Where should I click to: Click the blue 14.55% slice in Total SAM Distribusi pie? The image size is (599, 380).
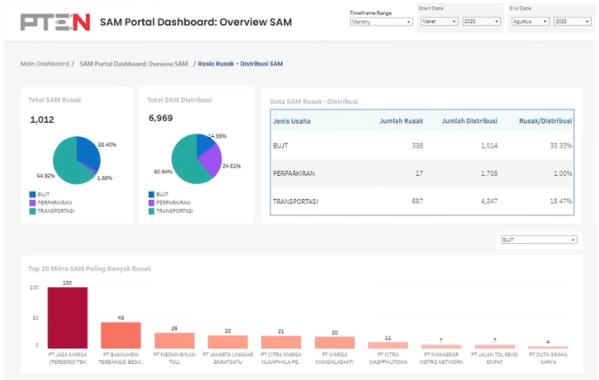click(x=204, y=144)
